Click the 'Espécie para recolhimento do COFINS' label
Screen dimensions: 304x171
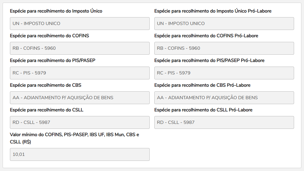pos(49,36)
